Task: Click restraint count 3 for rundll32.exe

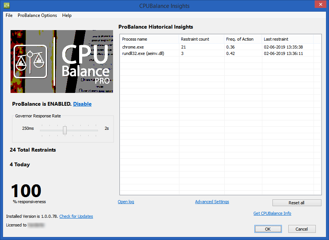Action: [182, 53]
